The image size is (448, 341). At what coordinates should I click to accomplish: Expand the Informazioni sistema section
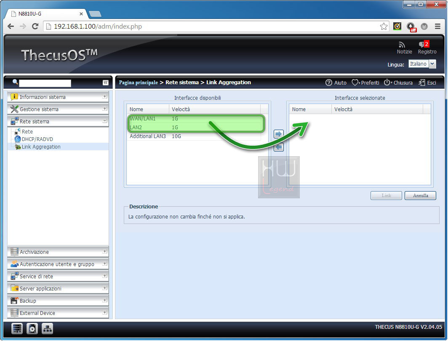[104, 96]
